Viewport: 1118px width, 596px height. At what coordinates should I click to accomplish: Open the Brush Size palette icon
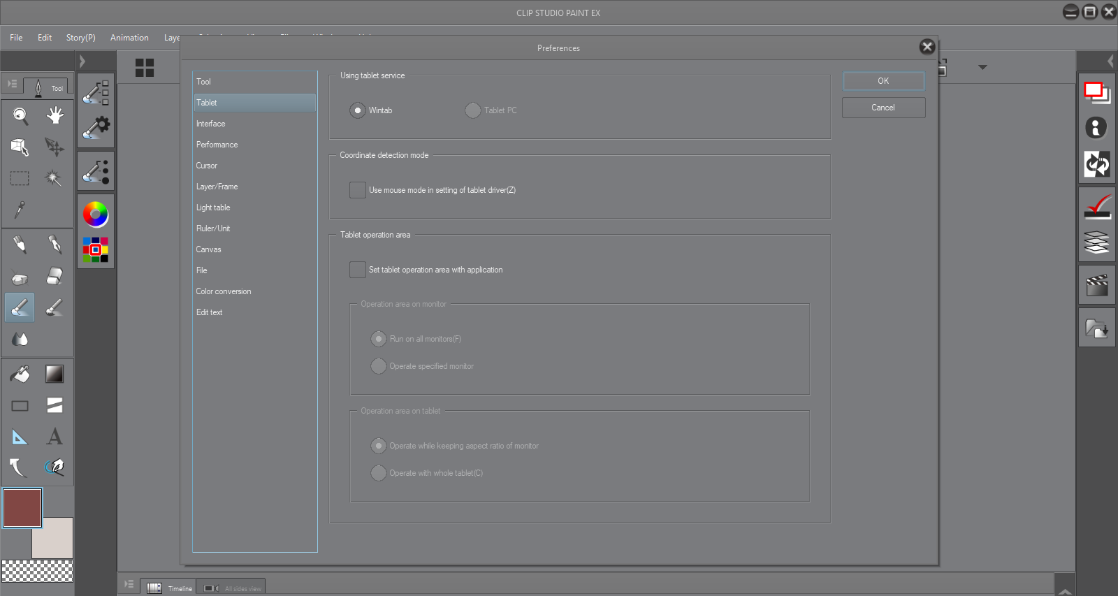point(96,171)
